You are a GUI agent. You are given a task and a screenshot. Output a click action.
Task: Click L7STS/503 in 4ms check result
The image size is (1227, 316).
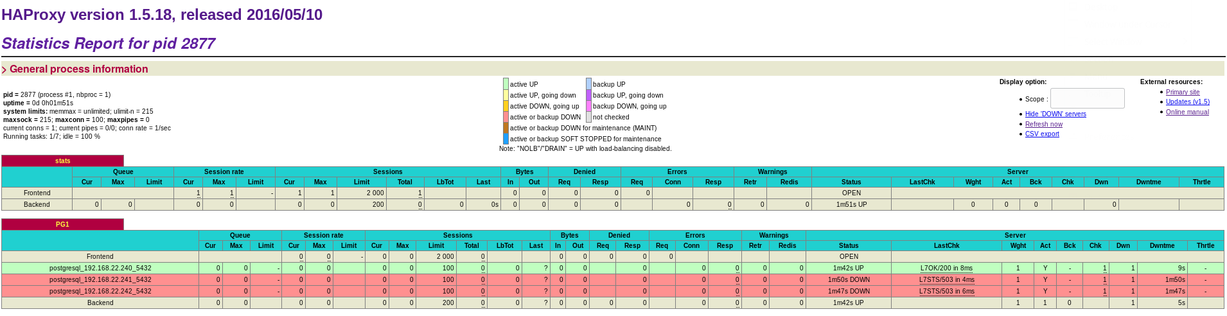(946, 280)
